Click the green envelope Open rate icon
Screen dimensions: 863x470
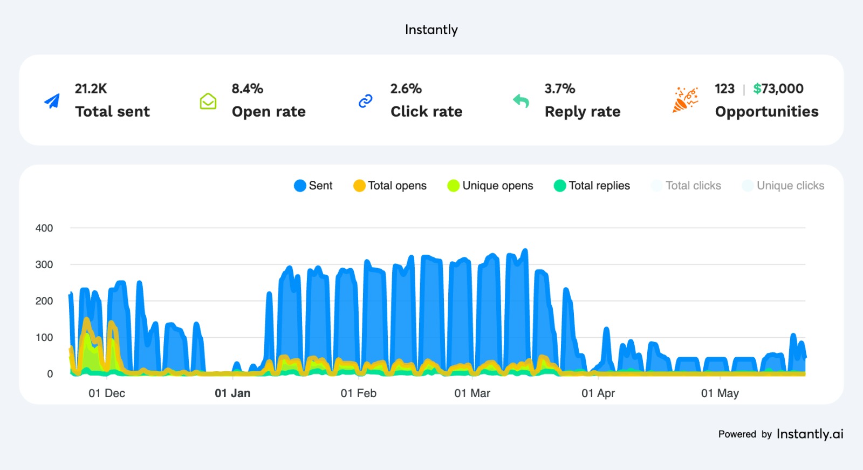208,101
